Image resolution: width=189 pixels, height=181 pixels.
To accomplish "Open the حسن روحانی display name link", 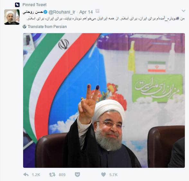I will click(x=33, y=12).
